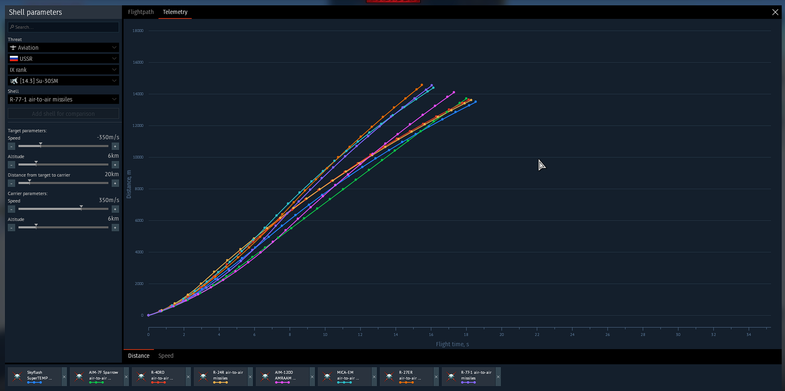Click the carrier Altitude slider handle
Viewport: 785px width, 391px height.
pos(36,226)
